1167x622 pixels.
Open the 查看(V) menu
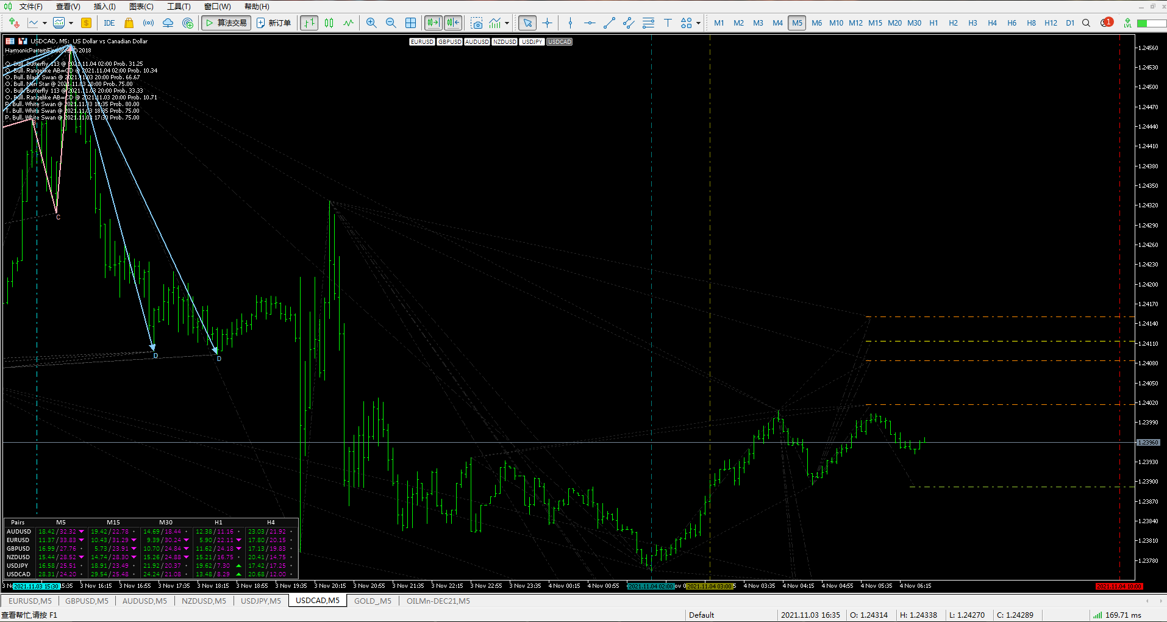pos(68,7)
